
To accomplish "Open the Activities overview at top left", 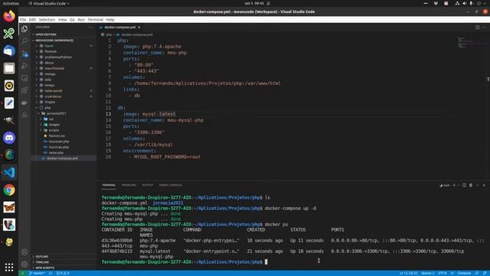I will coord(11,3).
